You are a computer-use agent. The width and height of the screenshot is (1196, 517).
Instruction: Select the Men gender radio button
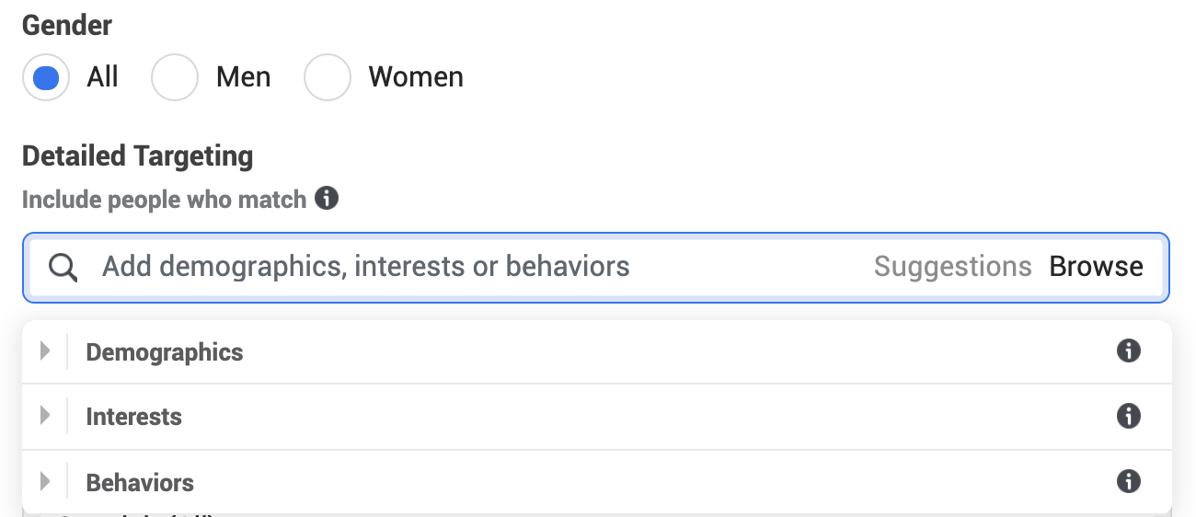point(175,77)
